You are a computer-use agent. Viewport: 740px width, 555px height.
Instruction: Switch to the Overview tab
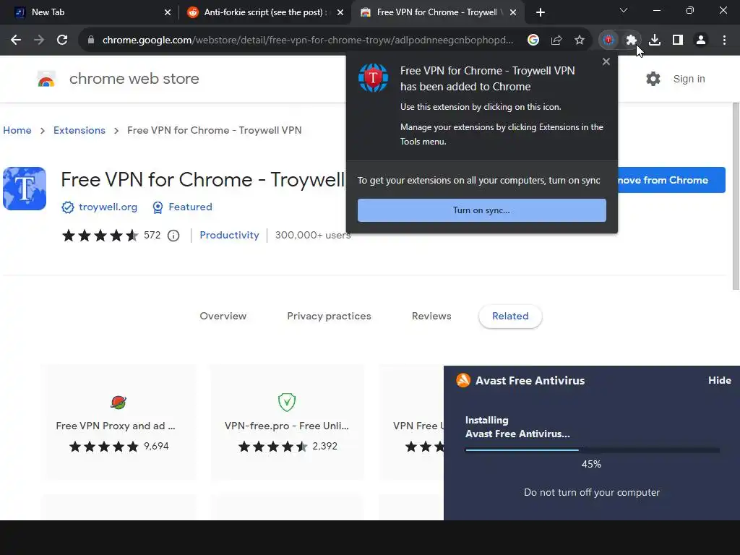(x=223, y=317)
